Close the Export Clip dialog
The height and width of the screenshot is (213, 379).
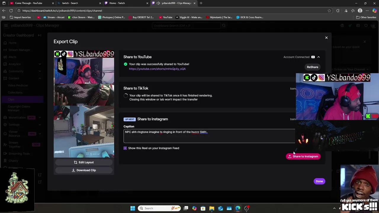[326, 38]
